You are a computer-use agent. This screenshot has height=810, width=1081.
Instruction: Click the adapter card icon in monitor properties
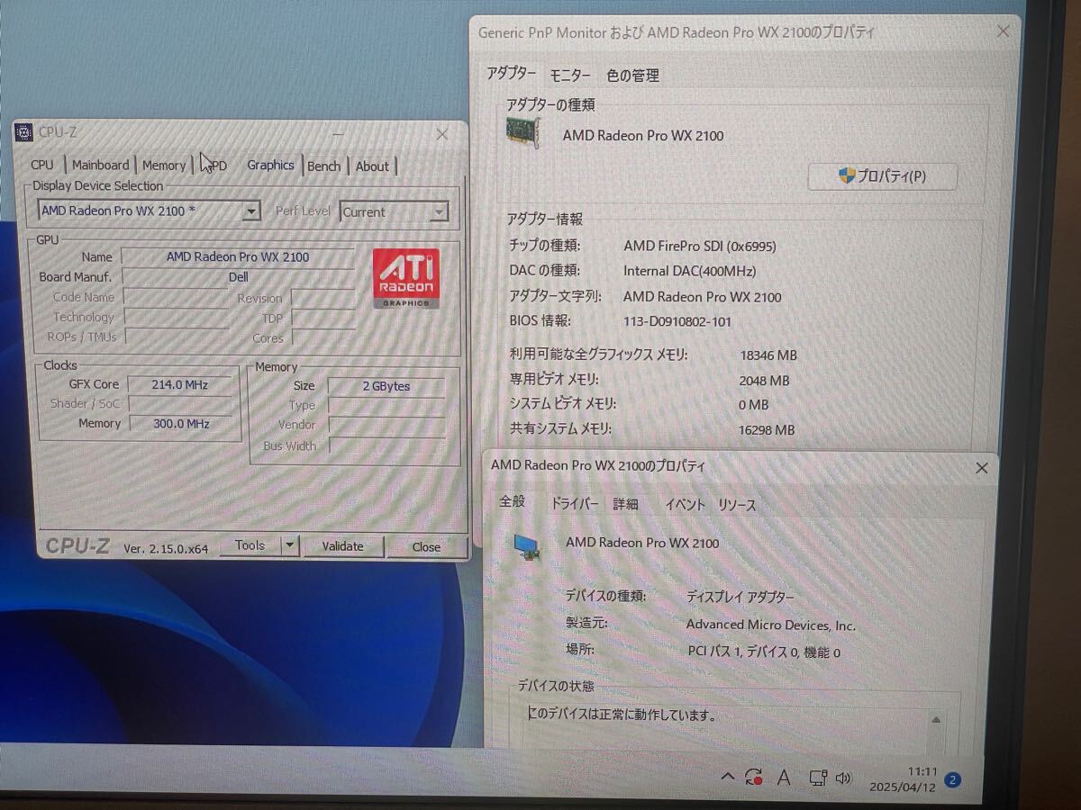coord(523,134)
